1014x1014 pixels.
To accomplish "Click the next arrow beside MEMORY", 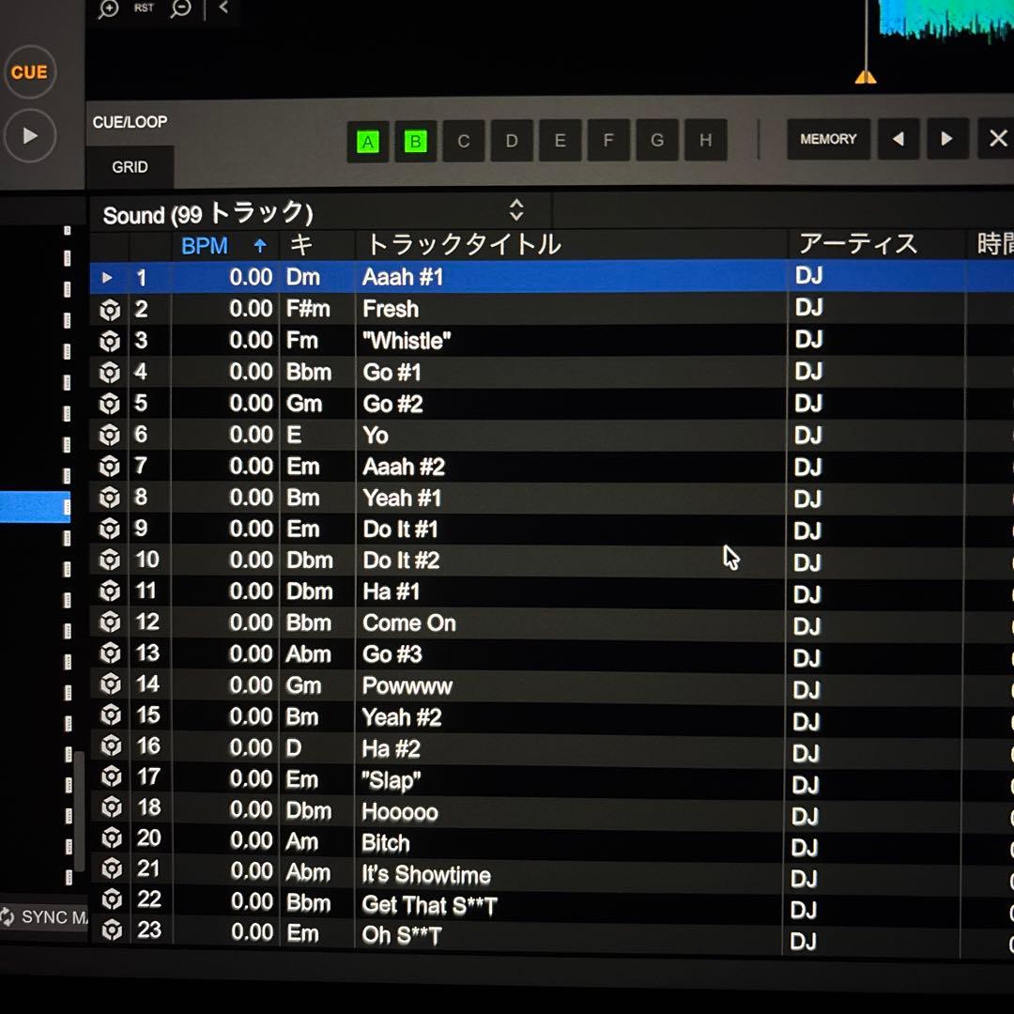I will point(946,138).
